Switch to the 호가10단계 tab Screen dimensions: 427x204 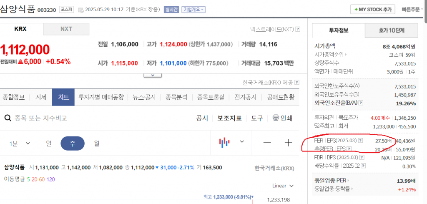pos(391,30)
